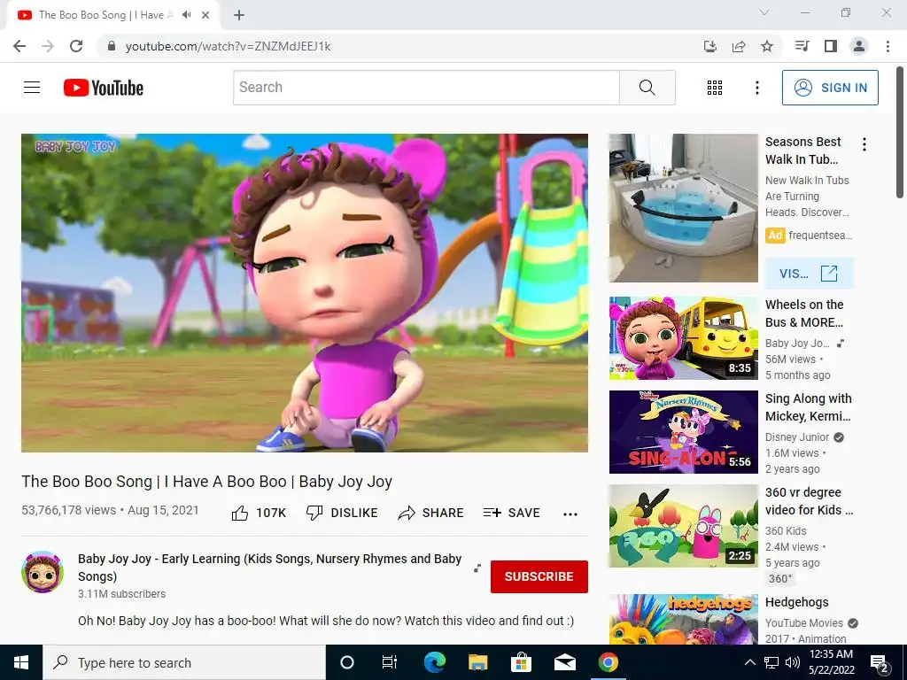Click Windows taskbar search box
Viewport: 907px width, 680px height.
pyautogui.click(x=184, y=662)
